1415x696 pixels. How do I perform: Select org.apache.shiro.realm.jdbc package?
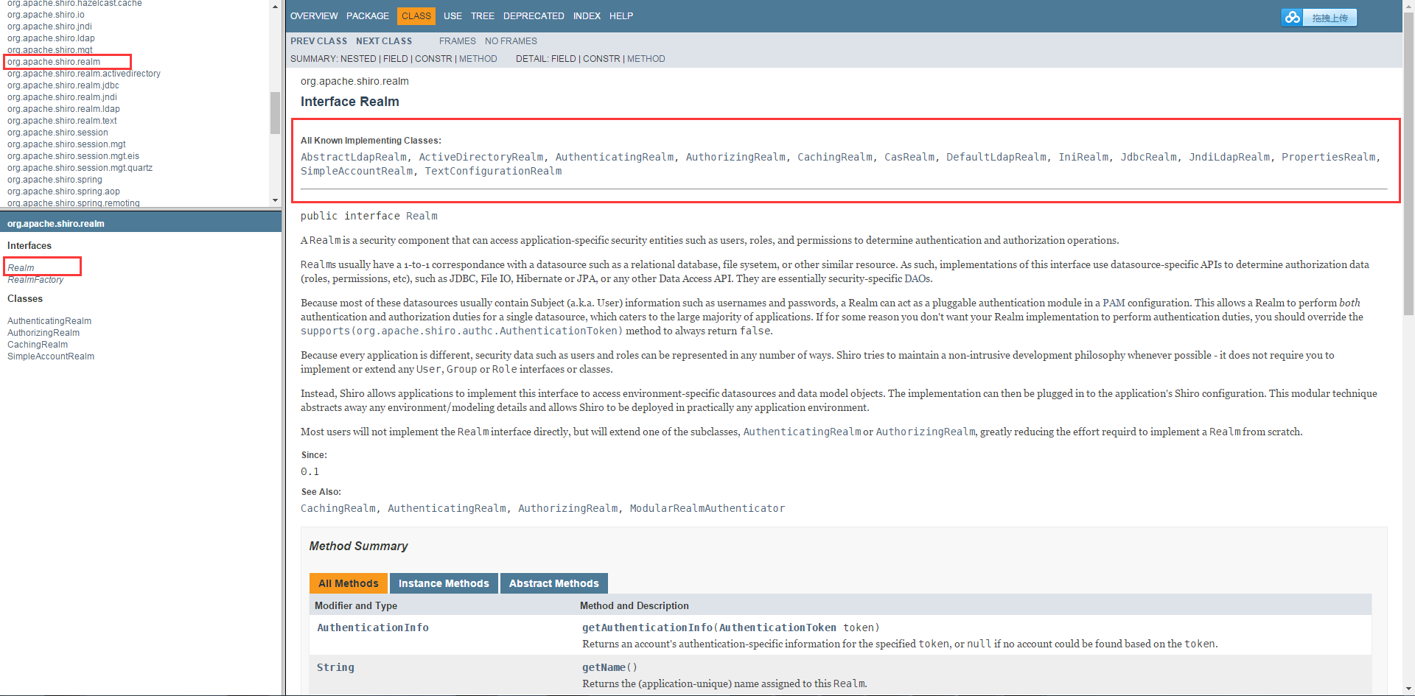click(63, 85)
